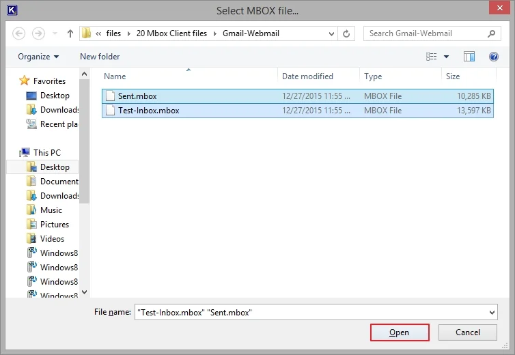Click the 10,285 KB size cell
The width and height of the screenshot is (515, 355).
click(473, 96)
